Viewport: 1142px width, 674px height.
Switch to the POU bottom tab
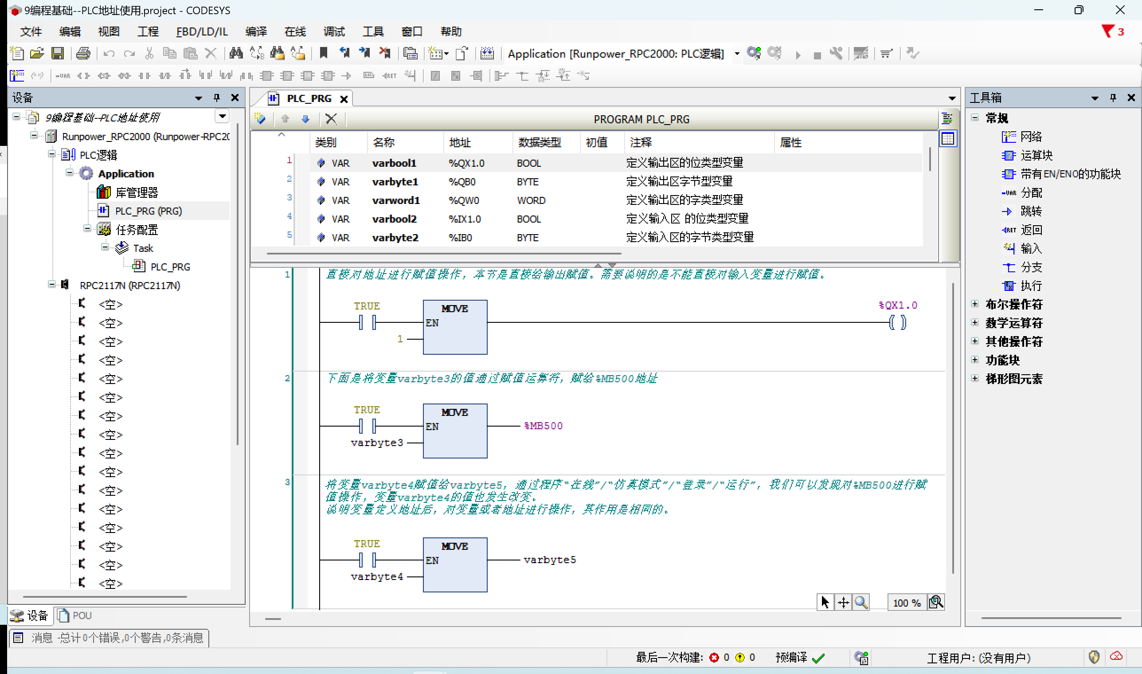click(x=74, y=615)
